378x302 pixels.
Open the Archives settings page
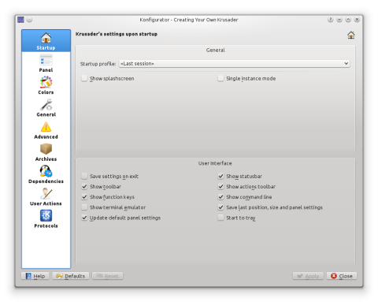[x=46, y=152]
